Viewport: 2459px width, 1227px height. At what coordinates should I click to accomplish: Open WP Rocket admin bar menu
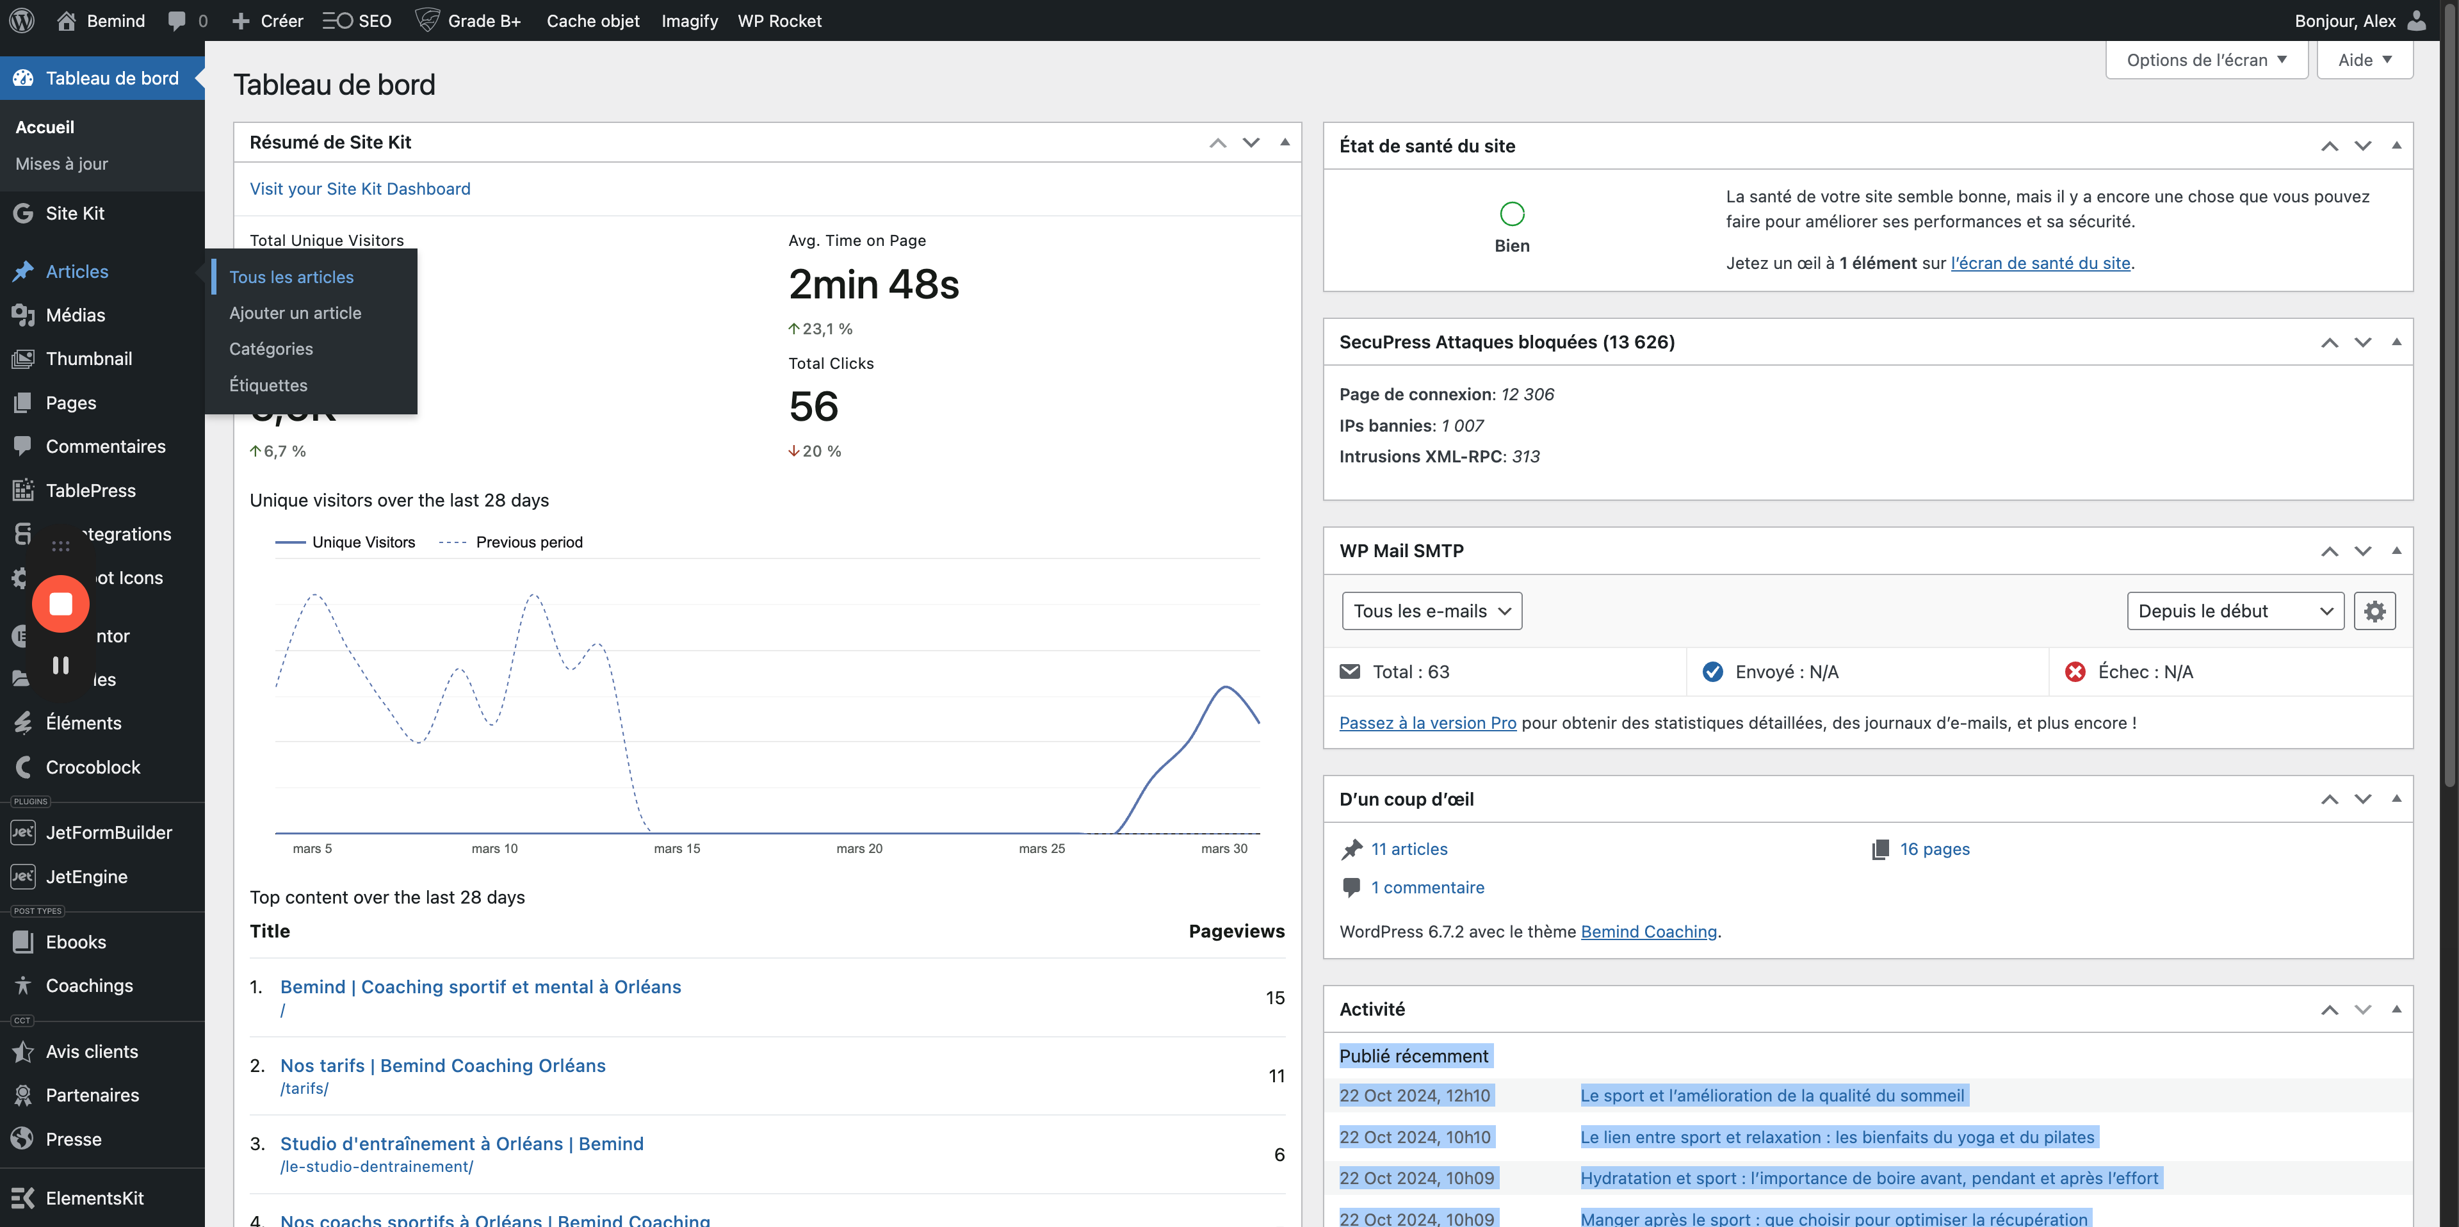779,20
